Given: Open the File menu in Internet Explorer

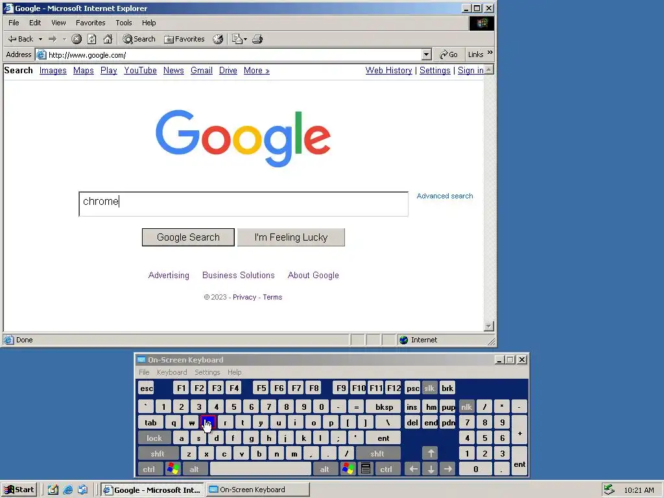Looking at the screenshot, I should [14, 23].
